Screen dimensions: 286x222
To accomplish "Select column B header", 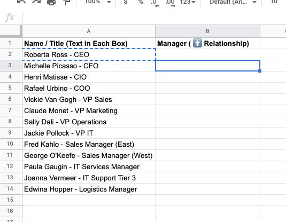I will point(207,31).
